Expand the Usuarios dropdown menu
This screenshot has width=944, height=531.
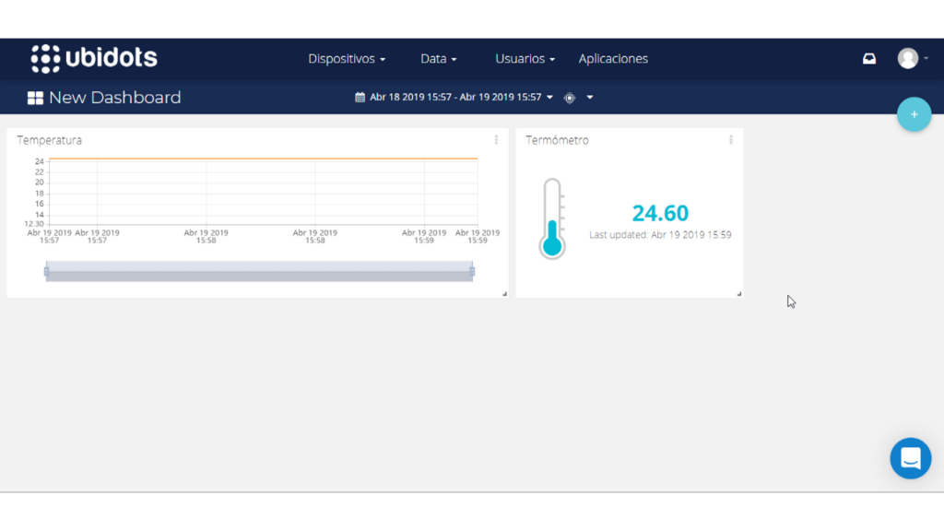coord(525,59)
